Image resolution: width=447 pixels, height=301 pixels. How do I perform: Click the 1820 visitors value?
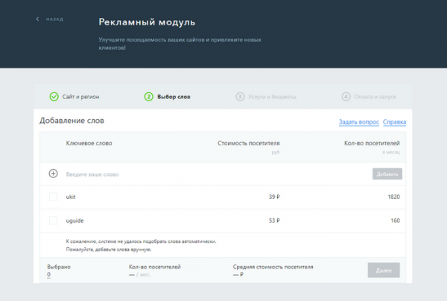pyautogui.click(x=393, y=197)
